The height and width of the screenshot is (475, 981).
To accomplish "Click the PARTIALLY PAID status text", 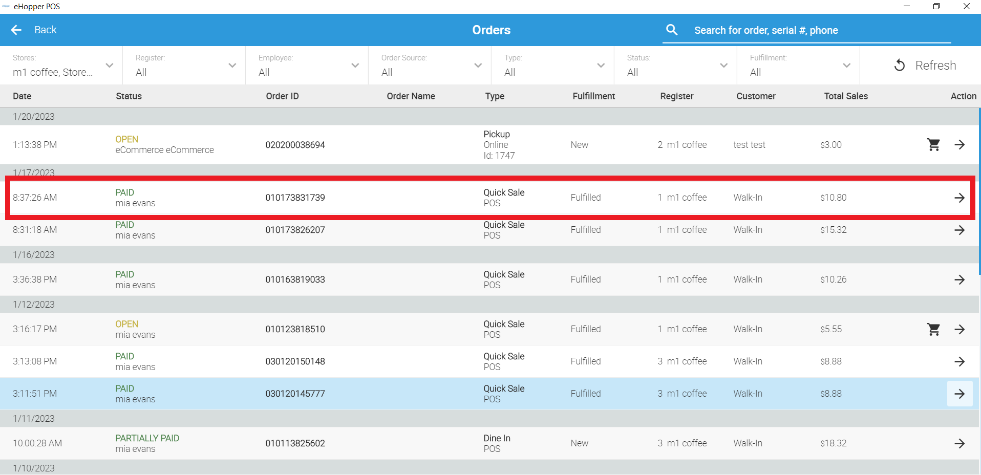I will (x=147, y=438).
